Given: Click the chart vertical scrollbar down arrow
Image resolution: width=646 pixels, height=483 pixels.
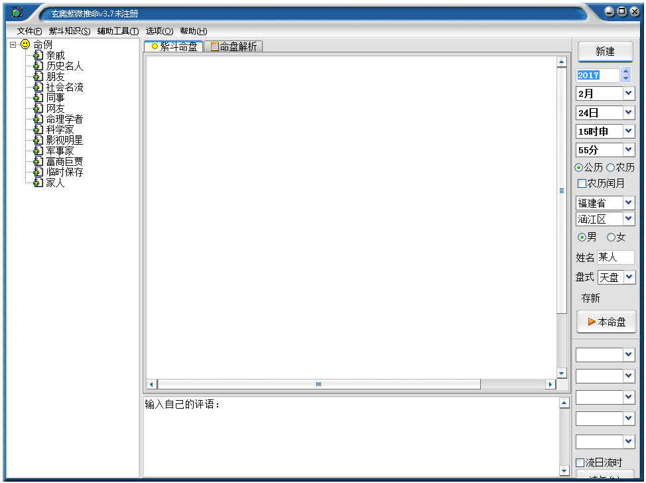Looking at the screenshot, I should (562, 374).
